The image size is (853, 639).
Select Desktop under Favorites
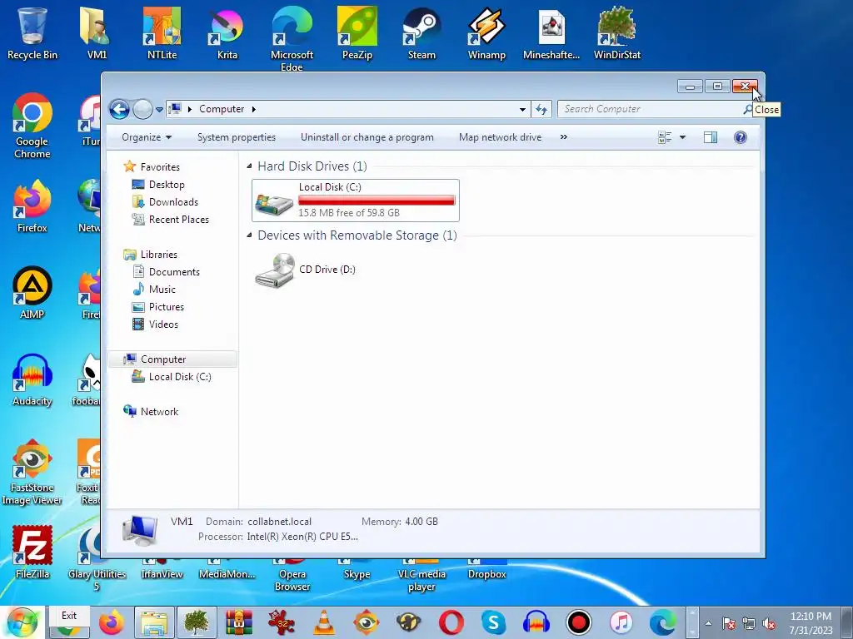[x=167, y=185]
